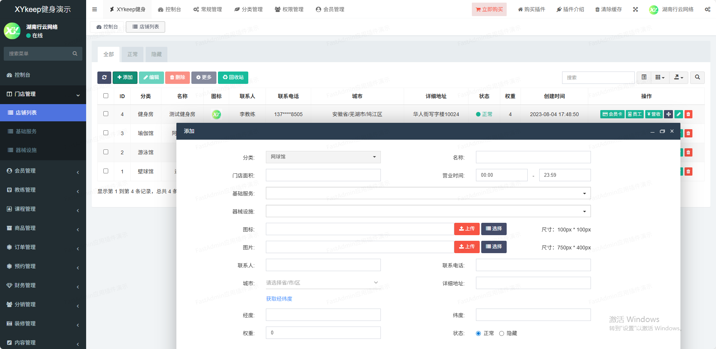Toggle the table view list icon
Image resolution: width=716 pixels, height=349 pixels.
coord(644,78)
